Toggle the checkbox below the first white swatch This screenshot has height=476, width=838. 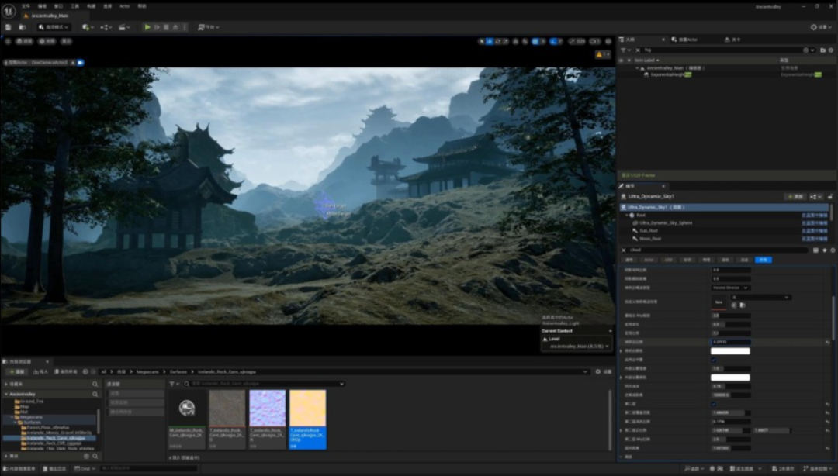click(714, 360)
